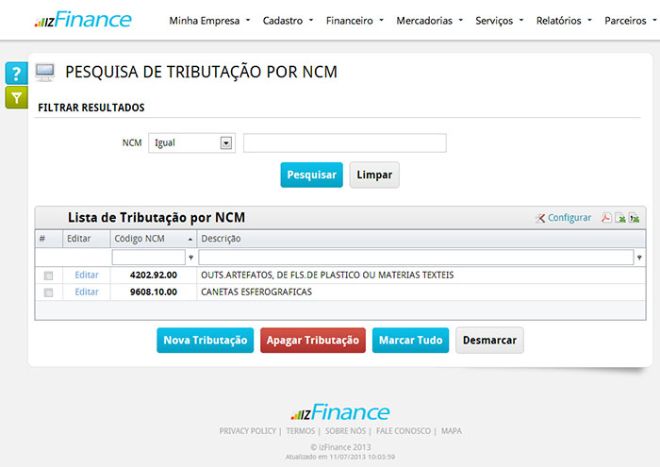
Task: Open the Financeiro dropdown menu
Action: click(354, 20)
